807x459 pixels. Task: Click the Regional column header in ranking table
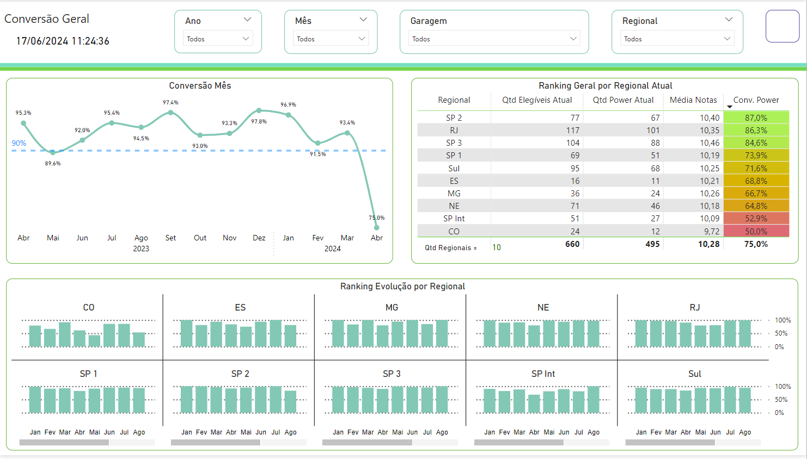(454, 100)
